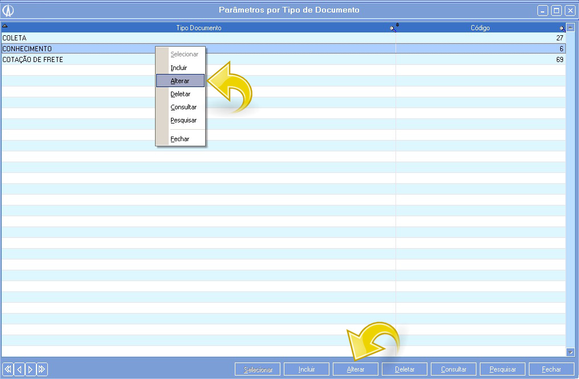Go to the previous record arrow

click(x=19, y=369)
